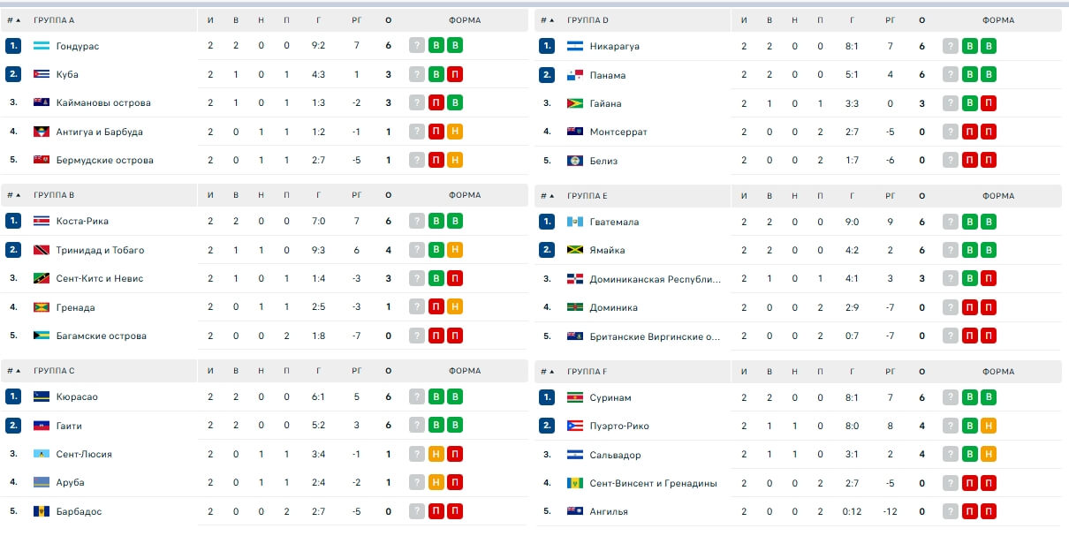Image resolution: width=1069 pixels, height=551 pixels.
Task: Click the Barbados flag icon
Action: 41,511
